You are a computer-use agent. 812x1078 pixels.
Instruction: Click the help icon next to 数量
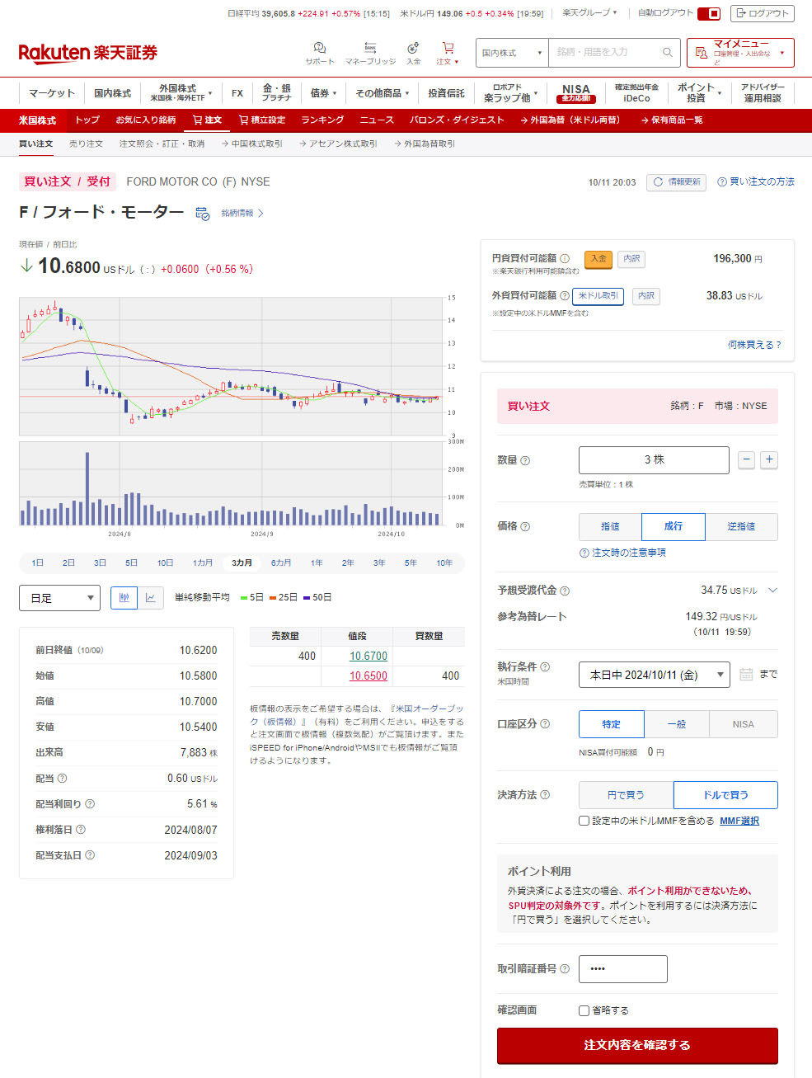(525, 461)
